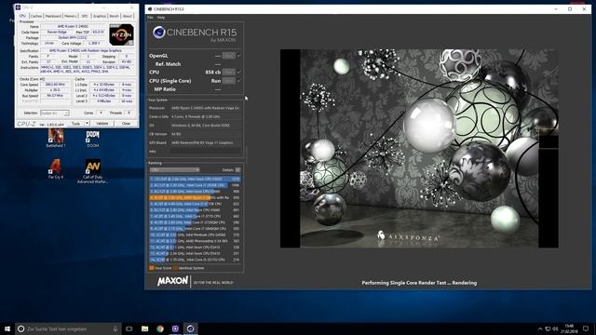Click the Tools button in CPU-Z
Viewport: 596px width, 335px height.
coord(76,124)
